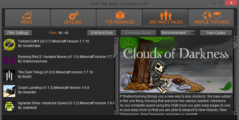Click the description panel scroll down arrow
The width and height of the screenshot is (239, 120).
[x=235, y=113]
